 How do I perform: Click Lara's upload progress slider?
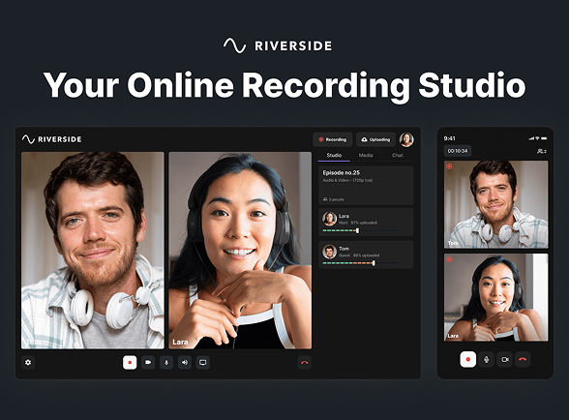click(x=362, y=230)
